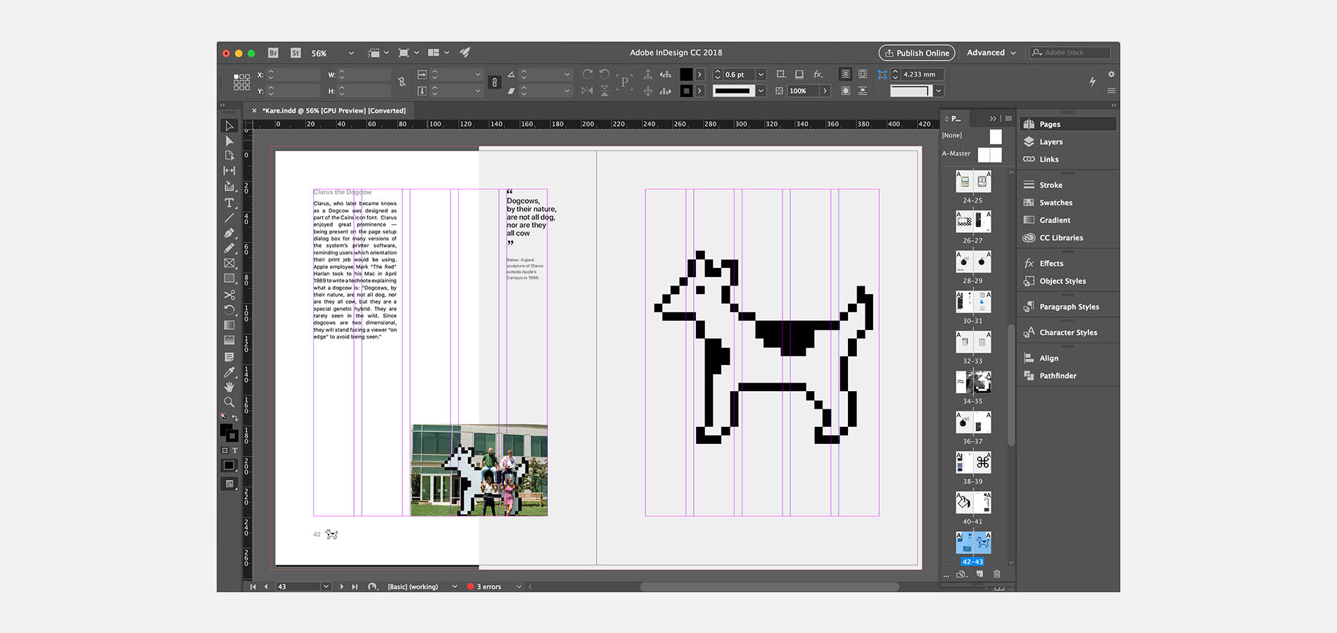Select the Zoom tool magnifier

click(229, 402)
